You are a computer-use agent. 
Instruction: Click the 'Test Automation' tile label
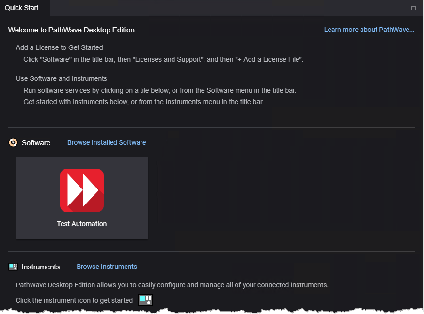pyautogui.click(x=82, y=224)
